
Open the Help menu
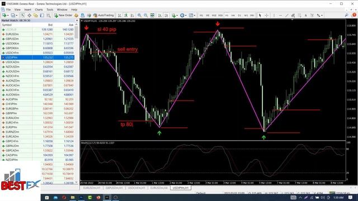point(74,9)
